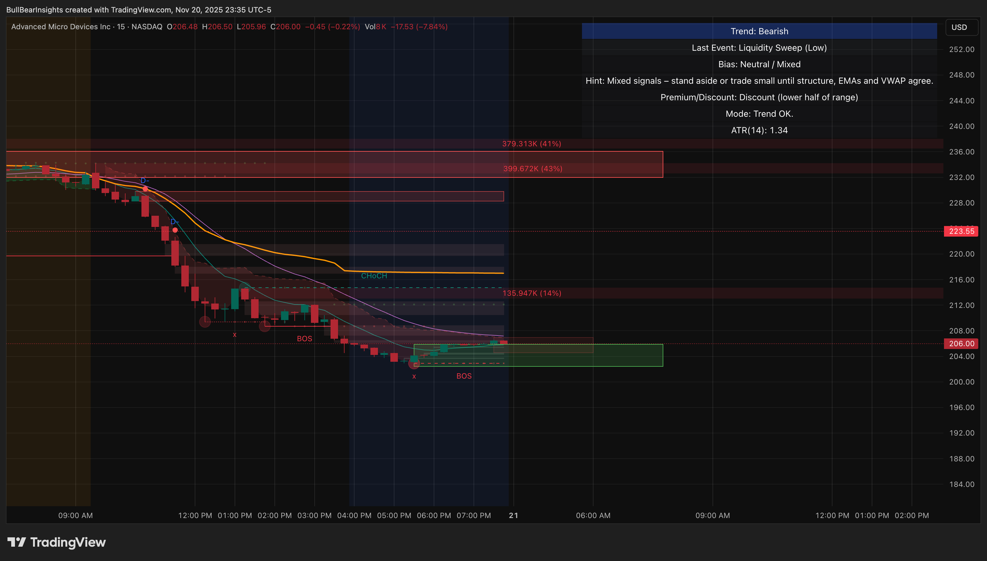Click the circled swing low near 12:15 PM
The image size is (987, 561).
click(x=205, y=322)
